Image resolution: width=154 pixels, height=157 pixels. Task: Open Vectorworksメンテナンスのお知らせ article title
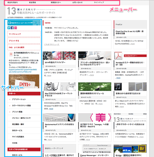59,125
